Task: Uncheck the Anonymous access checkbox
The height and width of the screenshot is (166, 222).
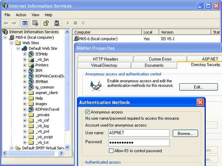Action: 87,112
